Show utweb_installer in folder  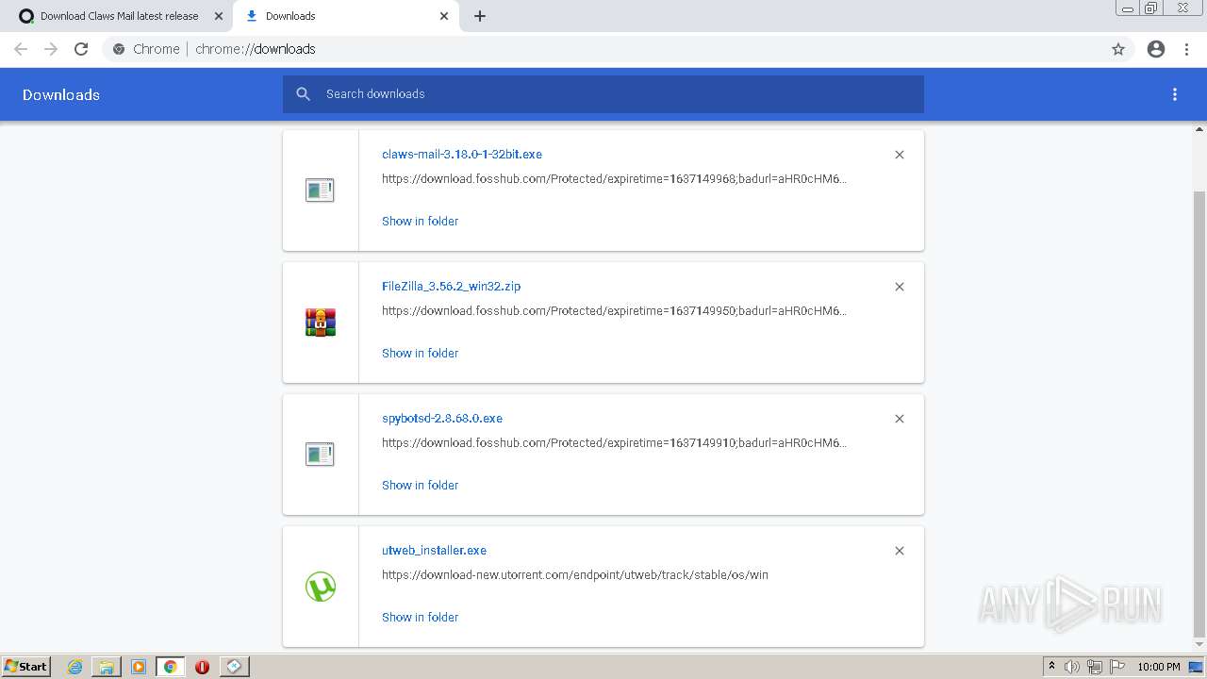click(420, 617)
